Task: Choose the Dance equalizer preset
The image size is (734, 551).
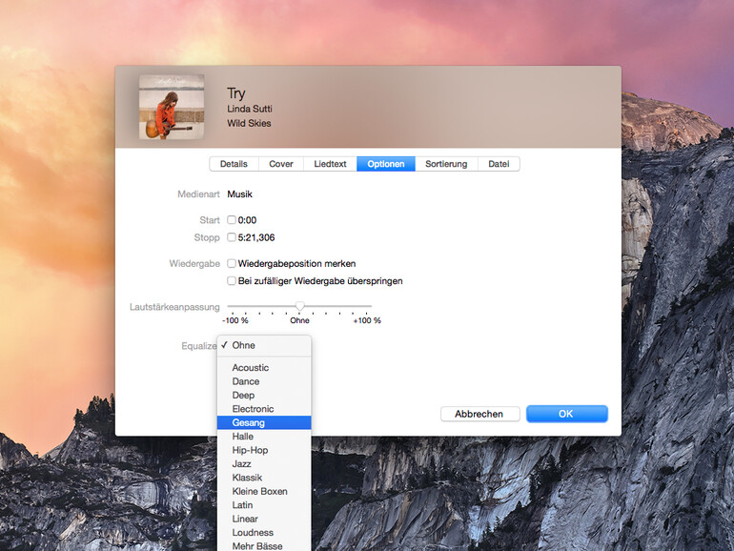Action: (x=264, y=381)
